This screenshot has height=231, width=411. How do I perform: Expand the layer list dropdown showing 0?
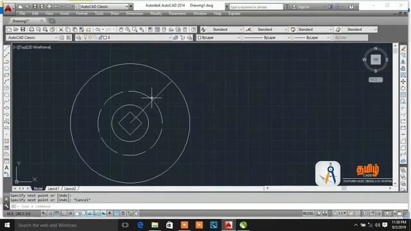pyautogui.click(x=170, y=38)
